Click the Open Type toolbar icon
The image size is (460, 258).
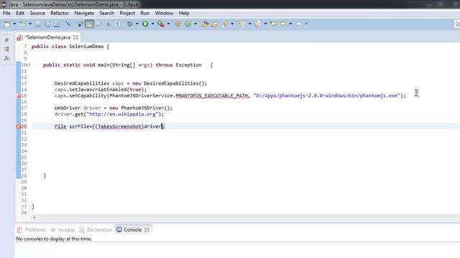205,24
